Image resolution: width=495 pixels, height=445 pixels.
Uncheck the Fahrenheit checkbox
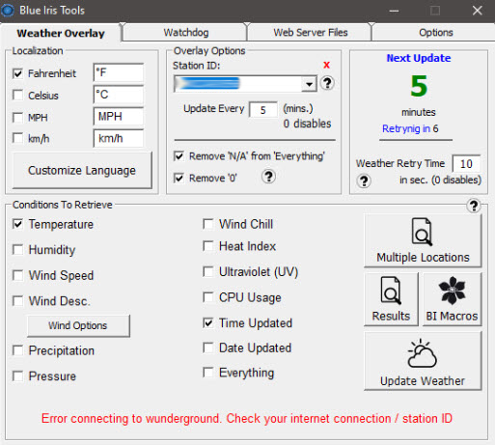click(17, 73)
